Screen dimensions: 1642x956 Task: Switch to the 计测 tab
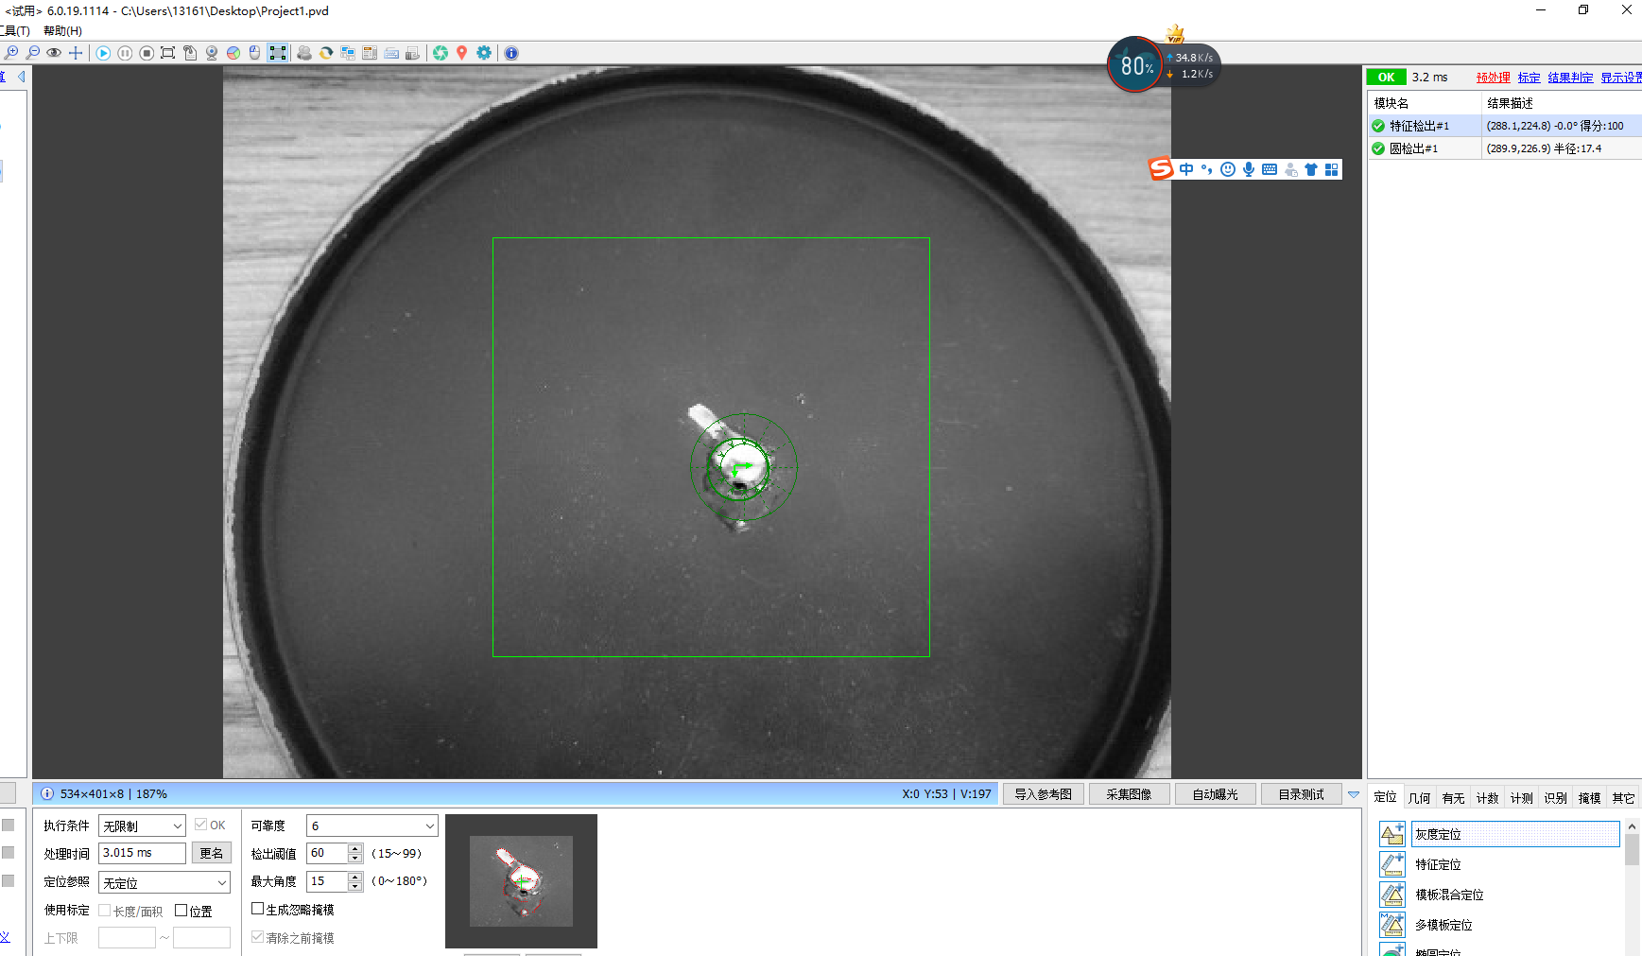pyautogui.click(x=1522, y=798)
